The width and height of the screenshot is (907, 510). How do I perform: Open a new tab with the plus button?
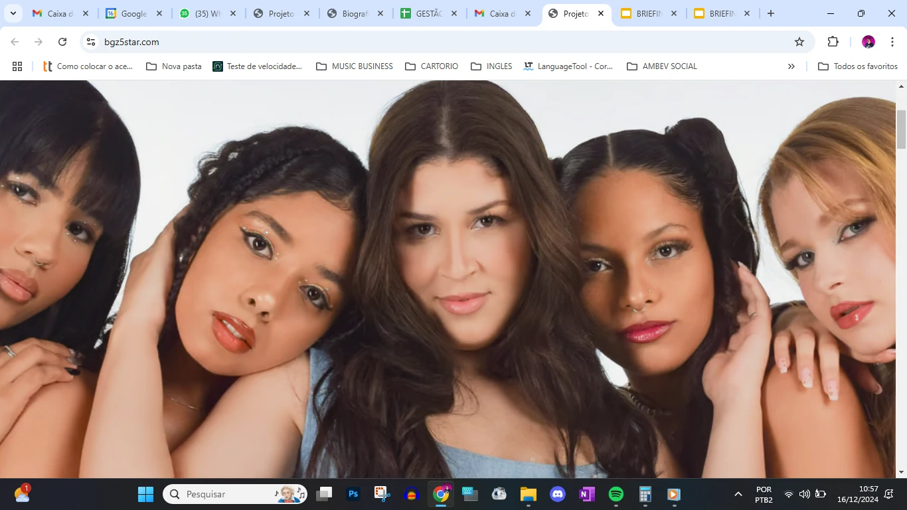770,13
